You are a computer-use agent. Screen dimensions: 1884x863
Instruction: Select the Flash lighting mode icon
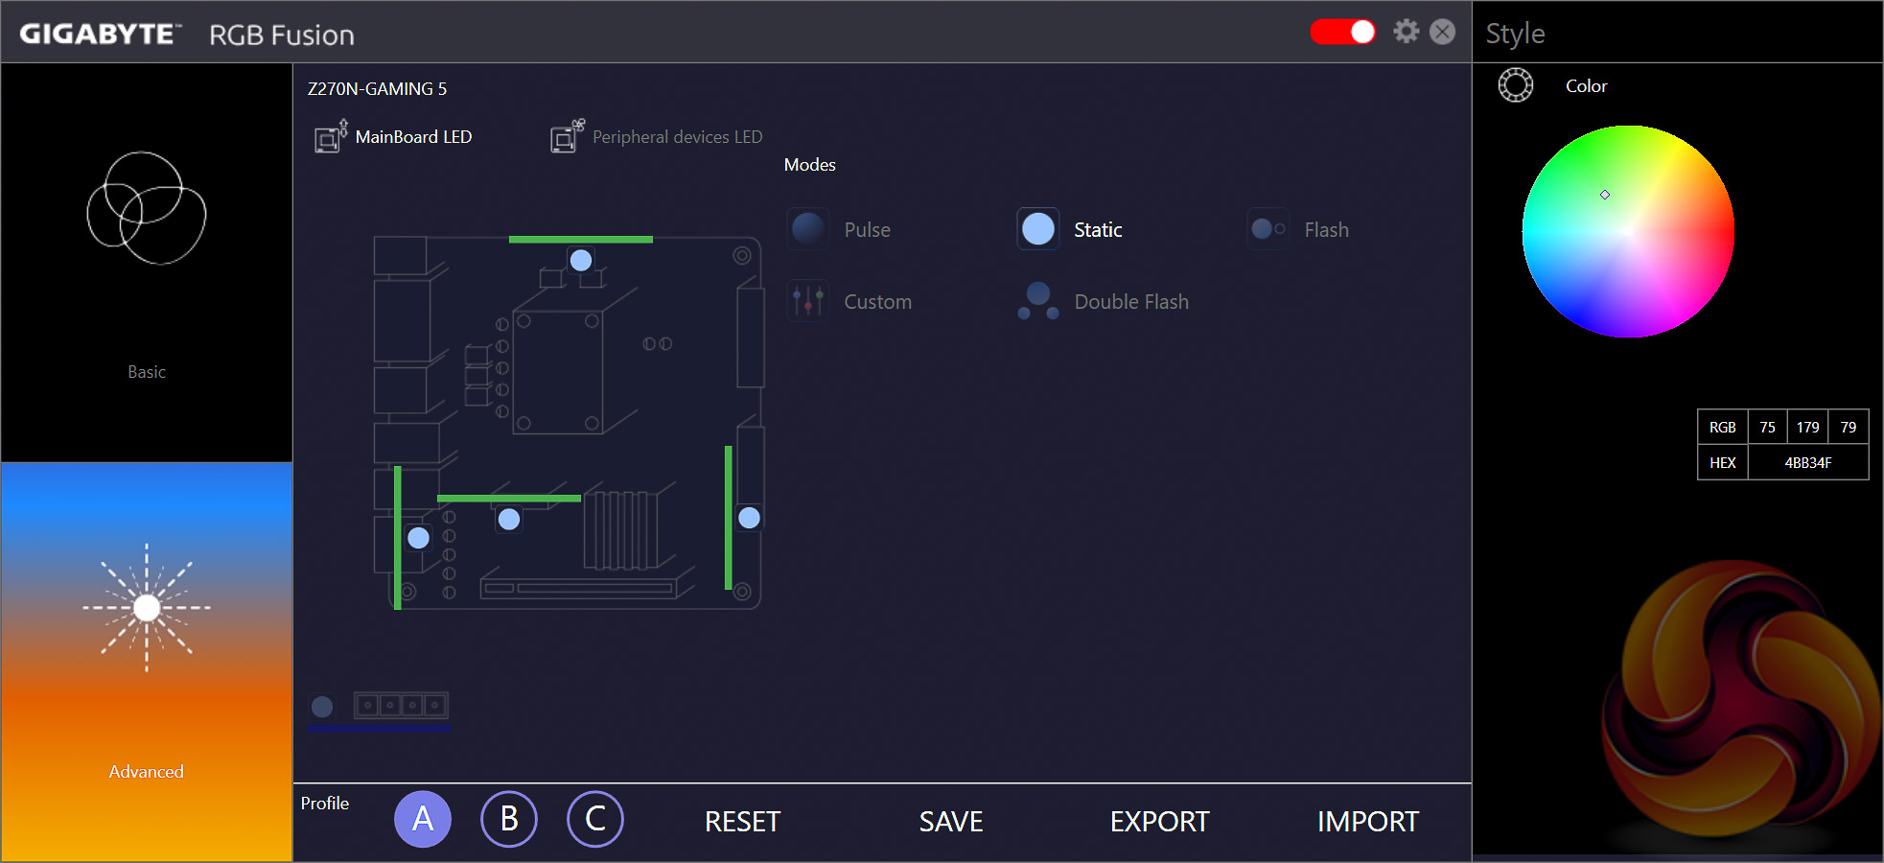point(1268,229)
